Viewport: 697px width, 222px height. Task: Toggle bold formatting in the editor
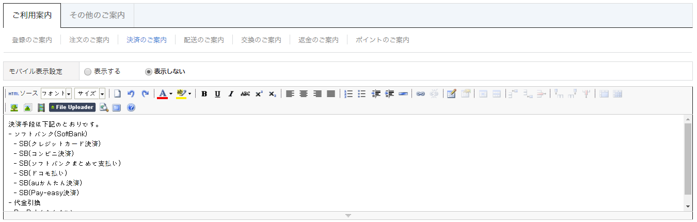pyautogui.click(x=204, y=94)
